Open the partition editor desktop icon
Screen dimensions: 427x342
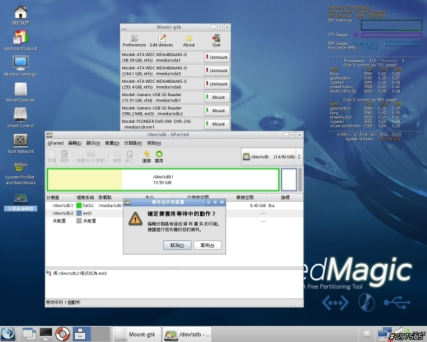coord(21,202)
